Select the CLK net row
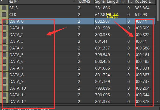 [78, 15]
